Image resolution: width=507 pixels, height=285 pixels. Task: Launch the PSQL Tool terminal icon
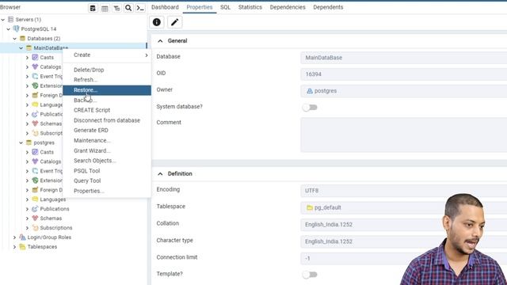click(x=140, y=8)
